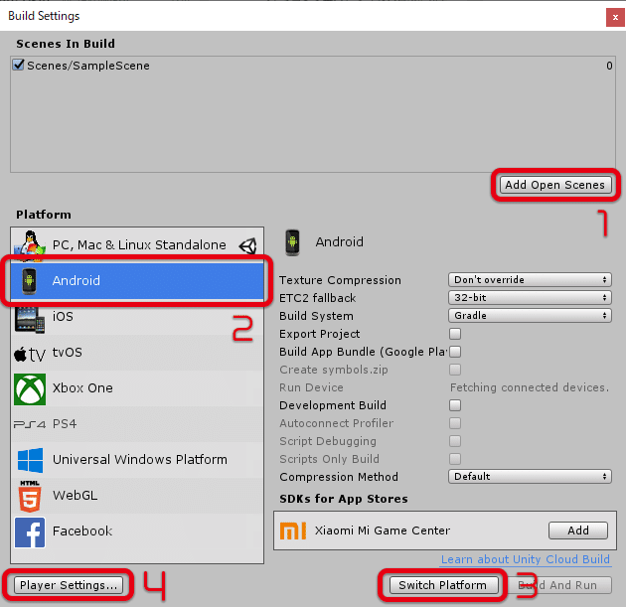Click the Switch Platform button
626x607 pixels.
[x=444, y=585]
